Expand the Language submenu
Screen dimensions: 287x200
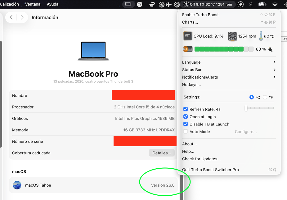[229, 62]
